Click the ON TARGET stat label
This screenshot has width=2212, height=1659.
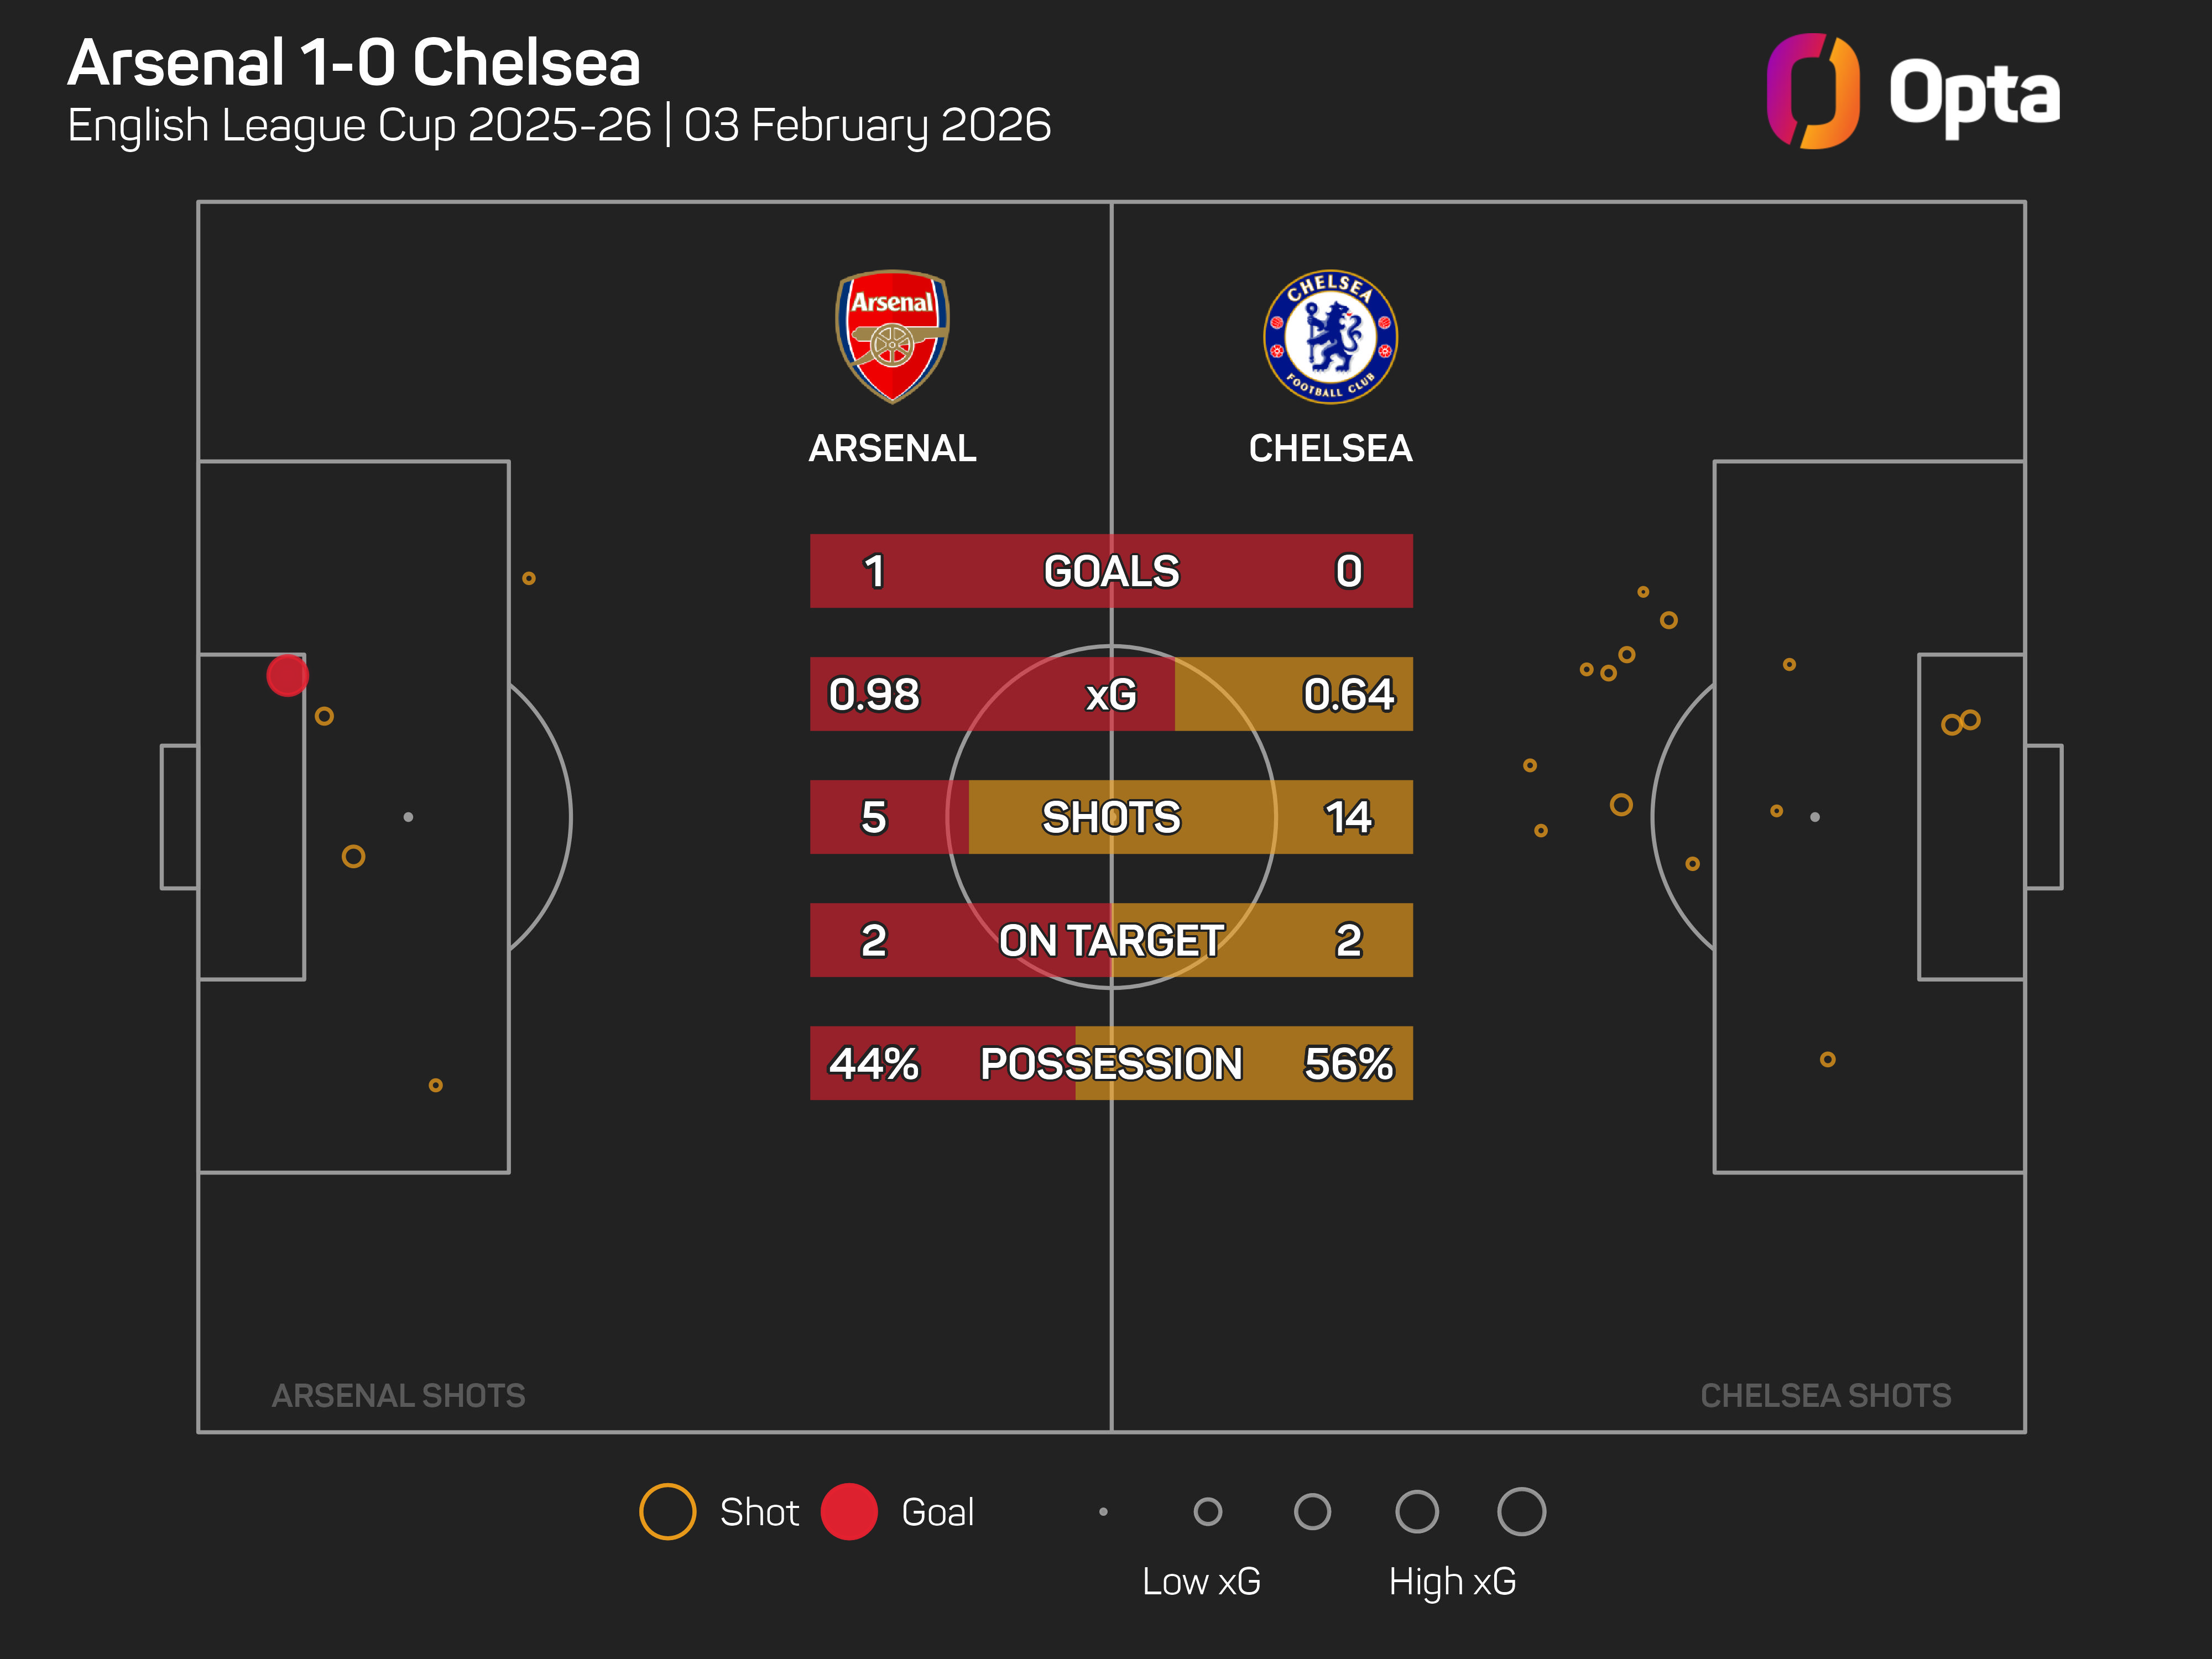1111,940
